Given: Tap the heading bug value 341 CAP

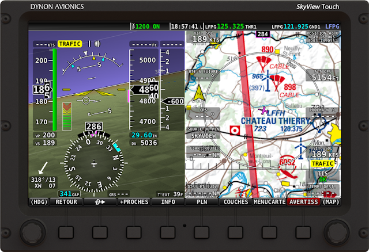Looking at the screenshot, I should pyautogui.click(x=69, y=194).
